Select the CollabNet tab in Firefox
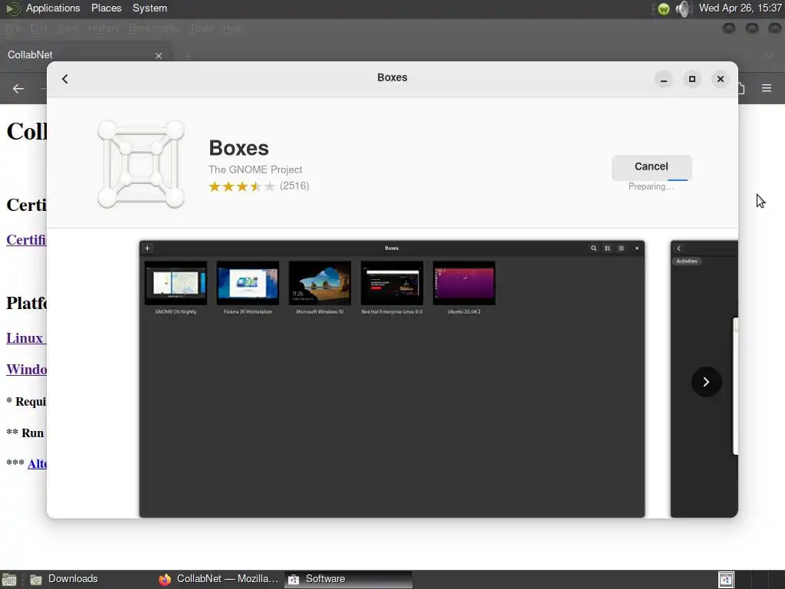785x589 pixels. (x=84, y=55)
